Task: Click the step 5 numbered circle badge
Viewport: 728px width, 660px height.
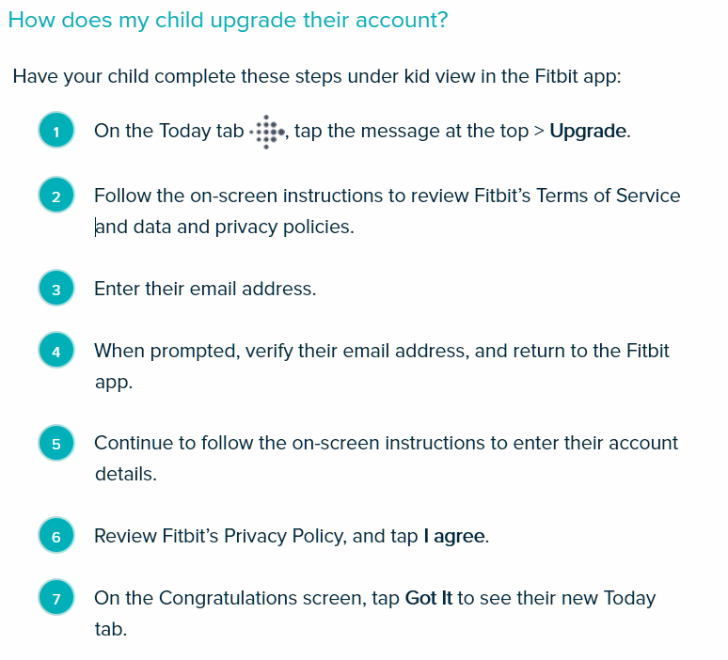Action: click(56, 443)
